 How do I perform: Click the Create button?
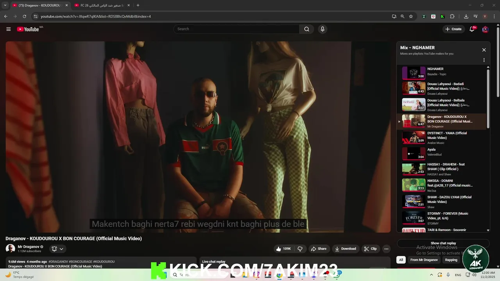coord(453,29)
